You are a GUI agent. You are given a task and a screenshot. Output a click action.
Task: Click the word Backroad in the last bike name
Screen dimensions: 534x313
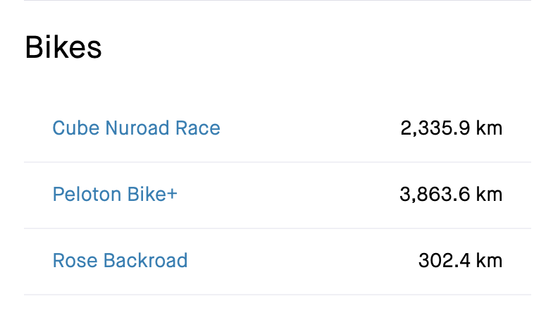145,261
